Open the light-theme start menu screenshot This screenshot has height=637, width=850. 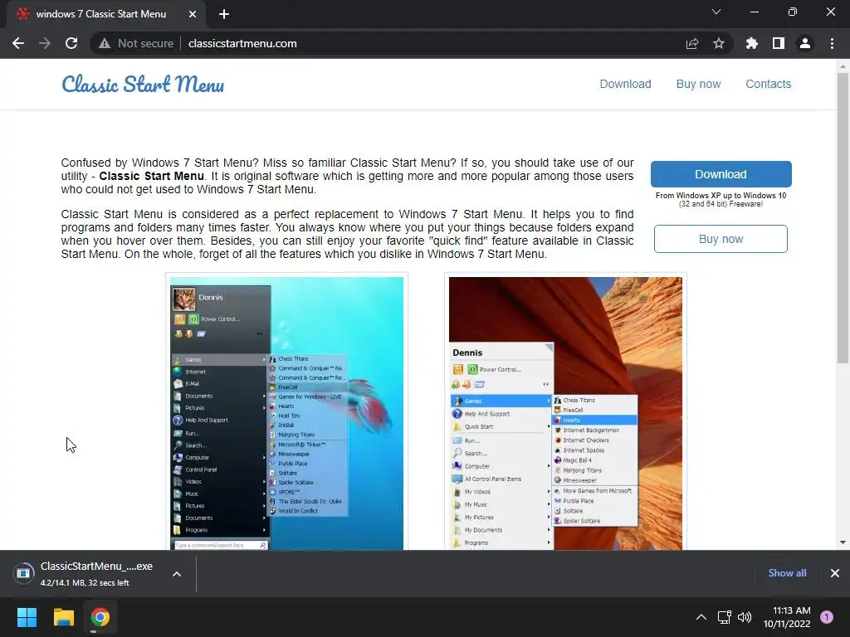point(565,413)
